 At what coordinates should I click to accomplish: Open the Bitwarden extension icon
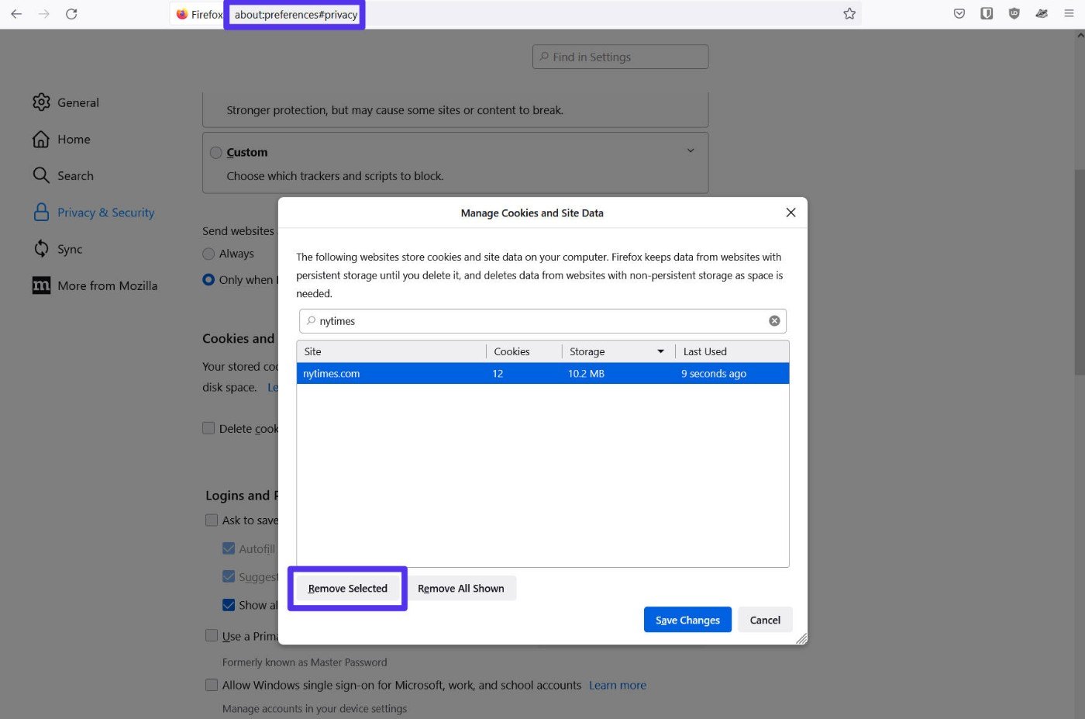[x=987, y=14]
